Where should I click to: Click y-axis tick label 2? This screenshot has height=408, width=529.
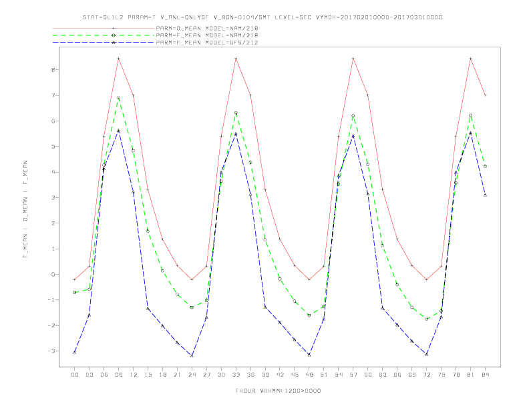click(x=53, y=223)
